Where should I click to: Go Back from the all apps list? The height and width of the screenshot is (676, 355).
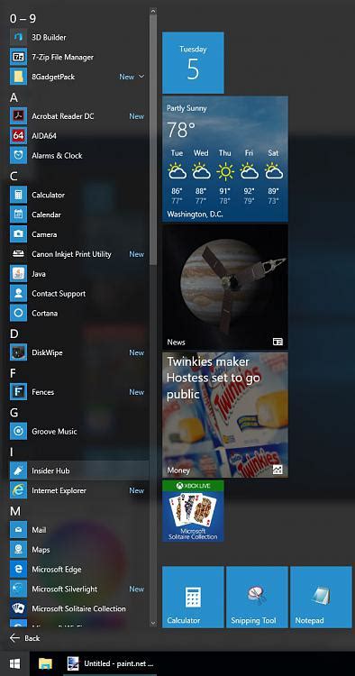point(24,638)
